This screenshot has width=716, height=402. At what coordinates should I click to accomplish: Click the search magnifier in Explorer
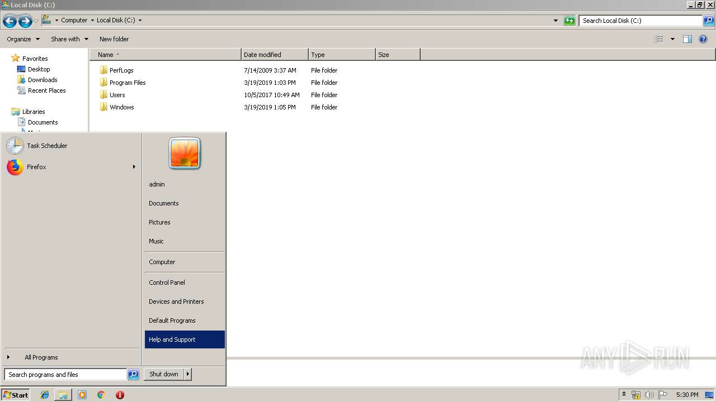[x=709, y=21]
